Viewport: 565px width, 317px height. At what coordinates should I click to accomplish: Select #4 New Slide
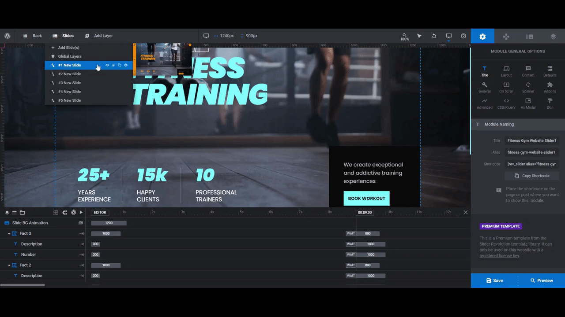88,92
